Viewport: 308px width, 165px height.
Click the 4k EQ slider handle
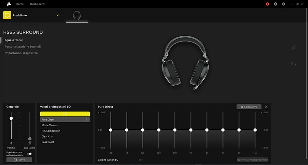(223, 130)
